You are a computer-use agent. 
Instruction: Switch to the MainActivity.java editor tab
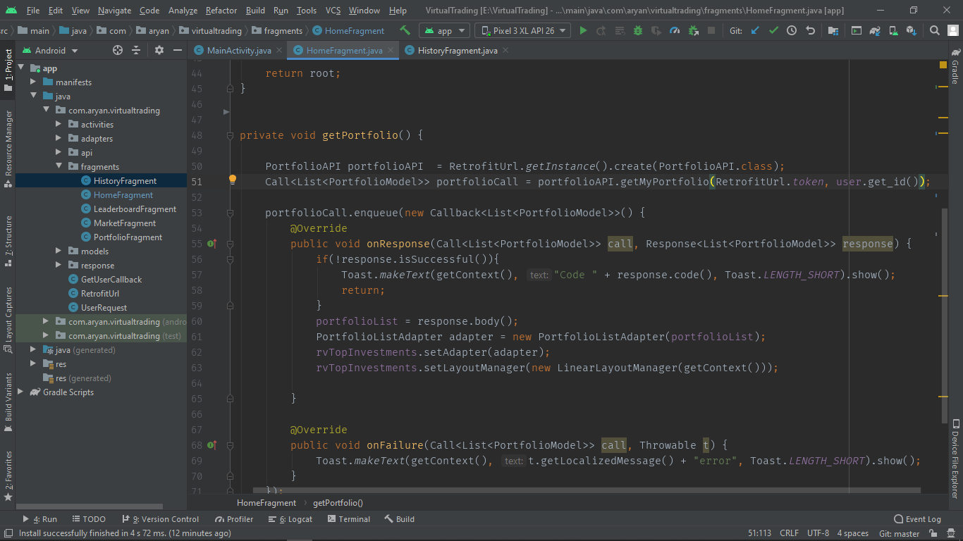(238, 50)
